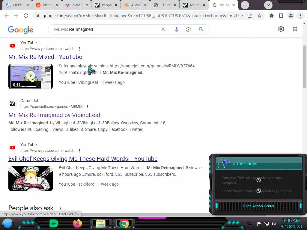Viewport: 307px width, 230px height.
Task: Click gamejolt.com › games › MRMIX URL
Action: pos(51,107)
